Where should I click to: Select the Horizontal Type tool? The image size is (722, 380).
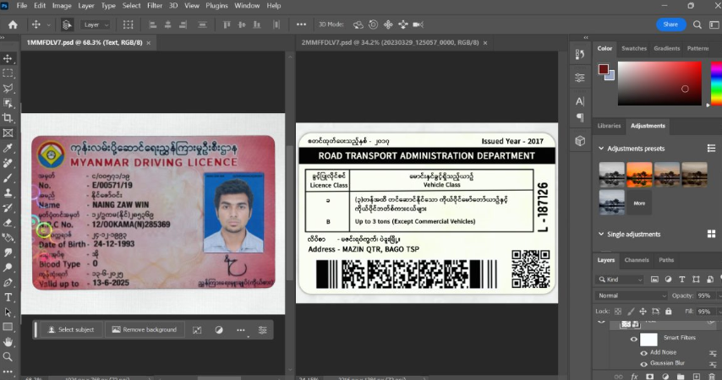[x=8, y=297]
